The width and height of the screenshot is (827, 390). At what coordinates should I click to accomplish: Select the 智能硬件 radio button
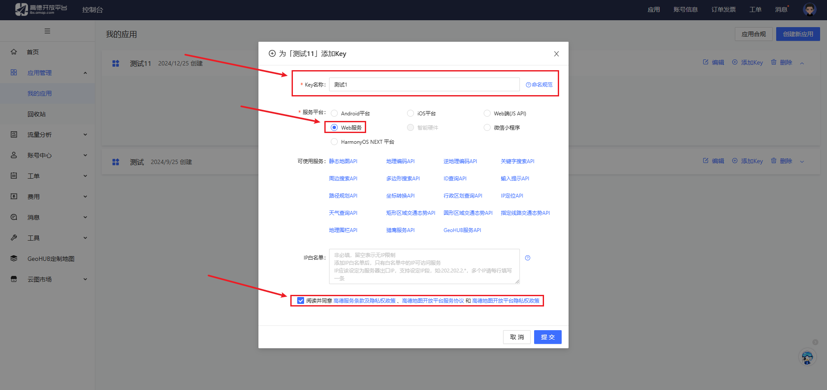pyautogui.click(x=410, y=127)
